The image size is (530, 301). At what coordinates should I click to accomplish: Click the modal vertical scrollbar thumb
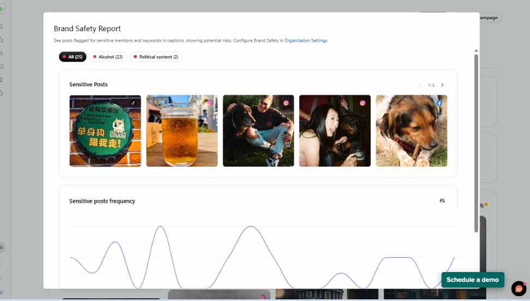click(x=476, y=143)
